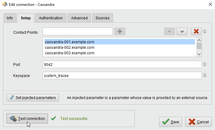Move selected contact point down
The image size is (215, 130).
[x=182, y=32]
